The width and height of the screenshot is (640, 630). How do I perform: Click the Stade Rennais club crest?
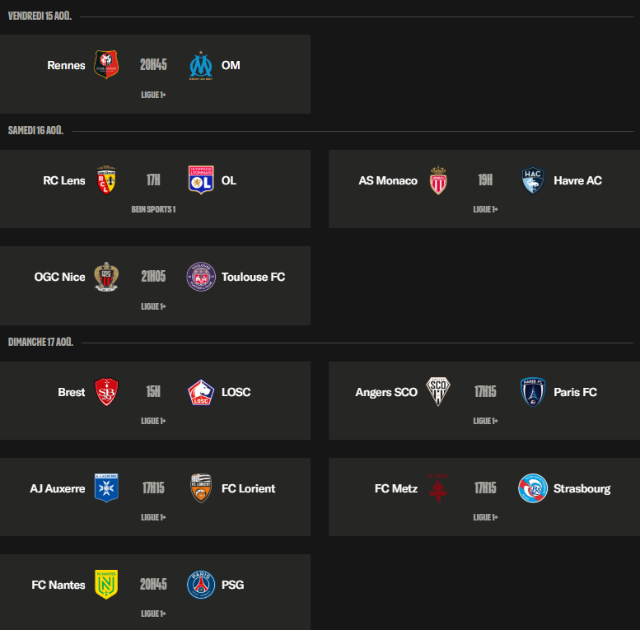tap(106, 64)
